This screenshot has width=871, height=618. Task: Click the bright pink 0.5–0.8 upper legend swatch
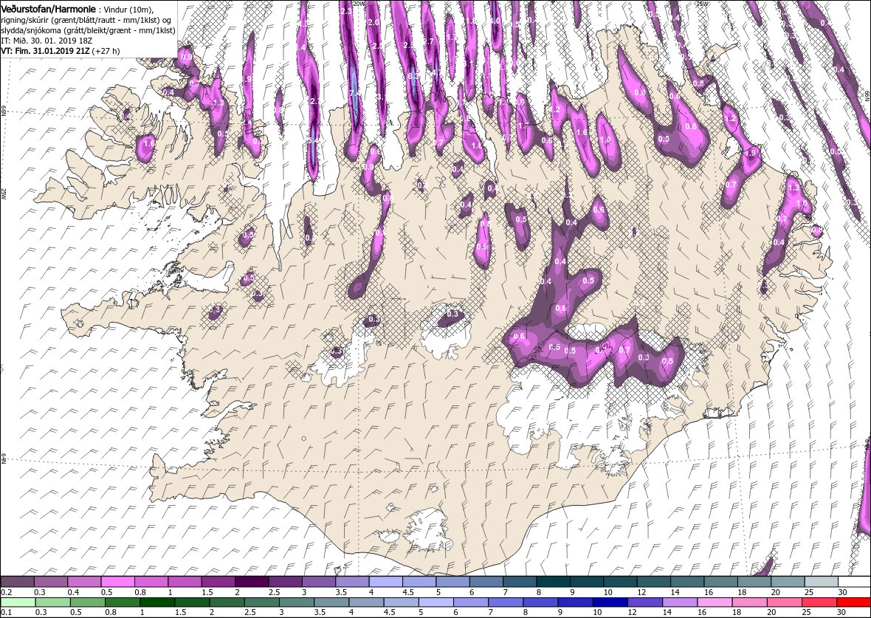coord(118,582)
